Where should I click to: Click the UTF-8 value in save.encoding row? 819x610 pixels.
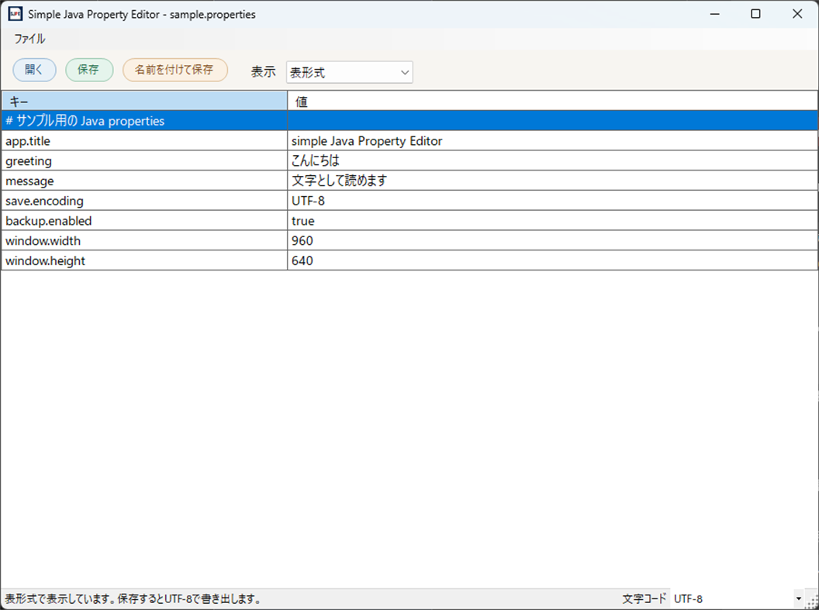(552, 201)
